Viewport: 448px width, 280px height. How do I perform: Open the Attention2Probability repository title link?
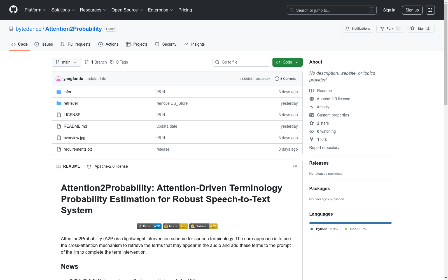pyautogui.click(x=74, y=29)
